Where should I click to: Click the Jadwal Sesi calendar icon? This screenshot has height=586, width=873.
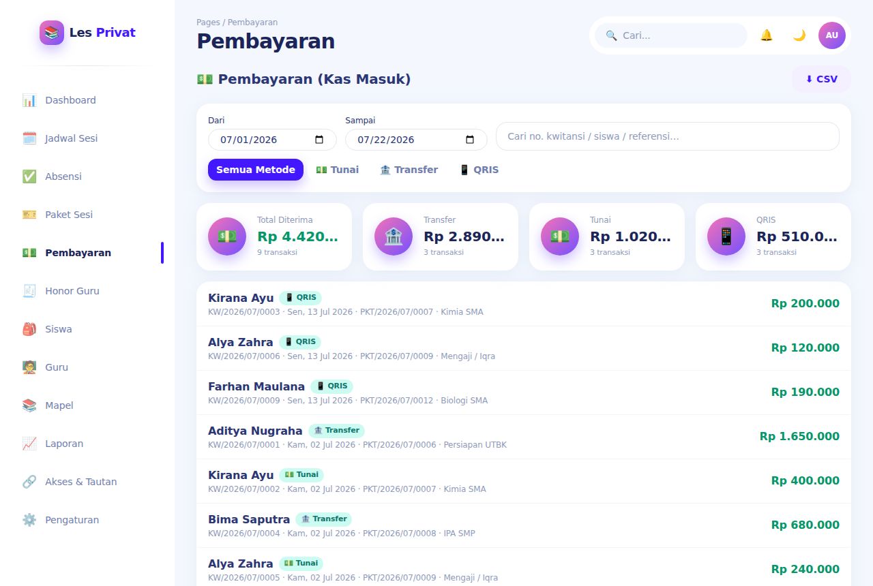29,138
